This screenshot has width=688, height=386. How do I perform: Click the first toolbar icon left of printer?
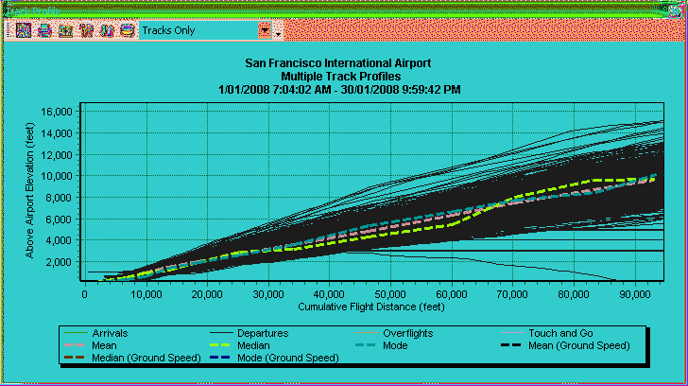point(24,30)
